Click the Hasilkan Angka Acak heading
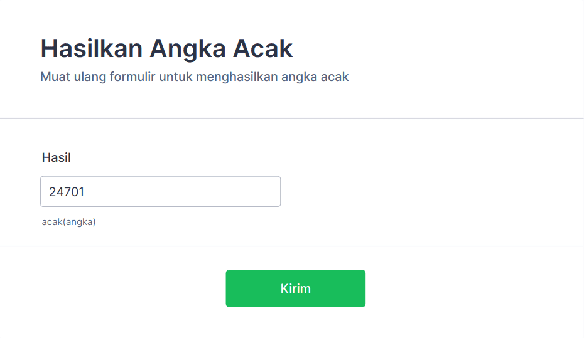Screen dimensions: 584x338 pyautogui.click(x=166, y=48)
